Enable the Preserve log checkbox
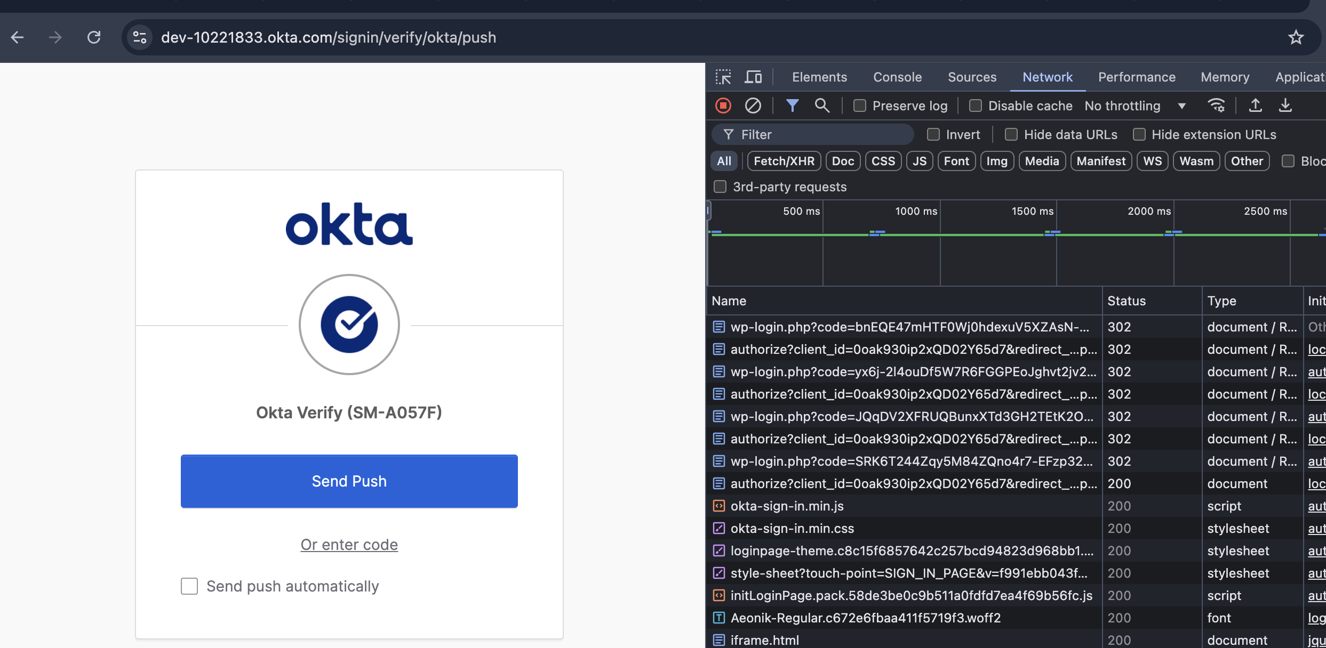1326x648 pixels. point(860,106)
